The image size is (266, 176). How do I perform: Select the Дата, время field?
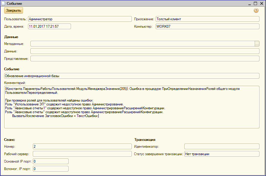click(49, 27)
